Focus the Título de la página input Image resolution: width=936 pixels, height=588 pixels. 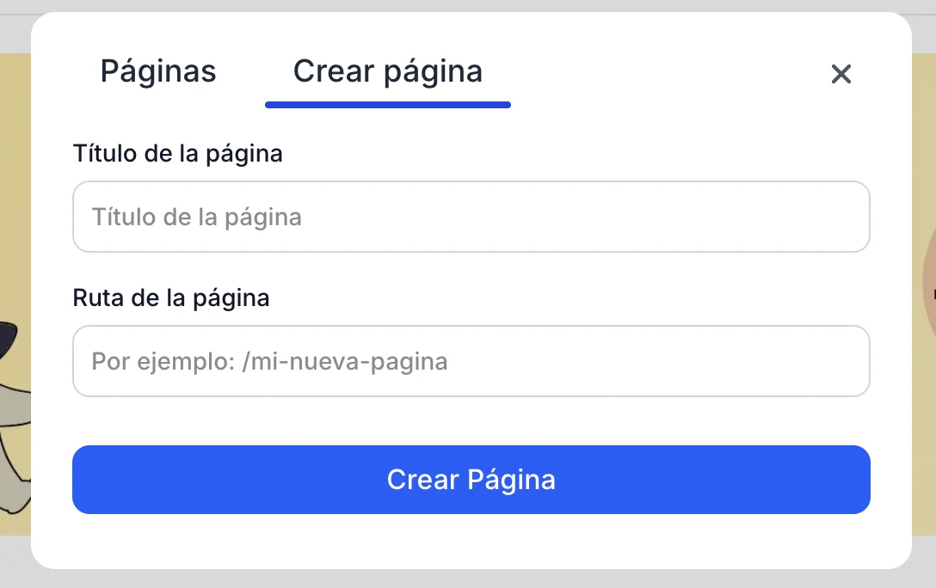click(x=471, y=217)
